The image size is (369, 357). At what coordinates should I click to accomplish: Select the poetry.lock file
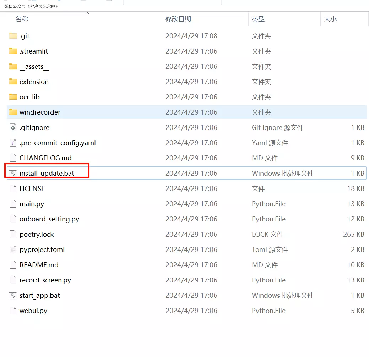click(37, 234)
